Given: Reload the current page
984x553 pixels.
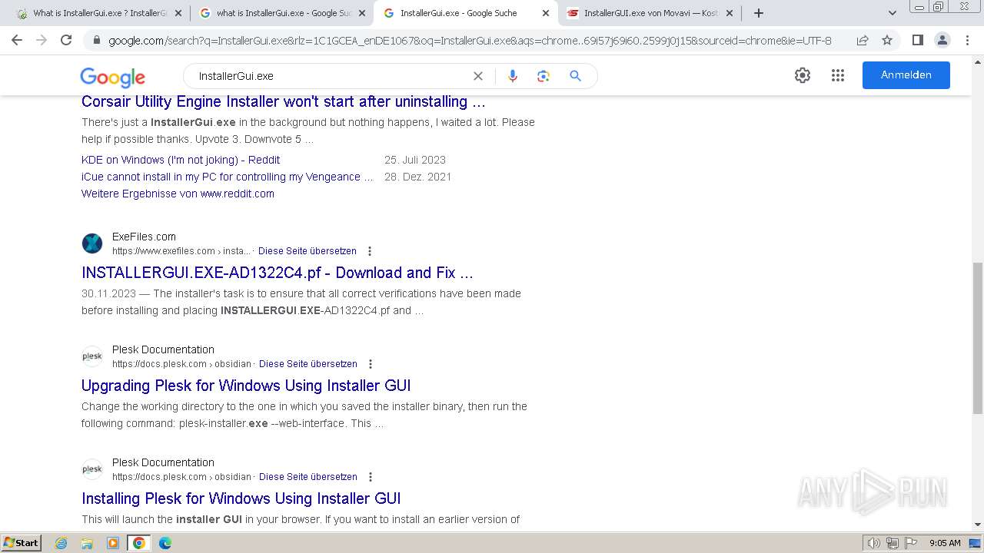Looking at the screenshot, I should (66, 40).
